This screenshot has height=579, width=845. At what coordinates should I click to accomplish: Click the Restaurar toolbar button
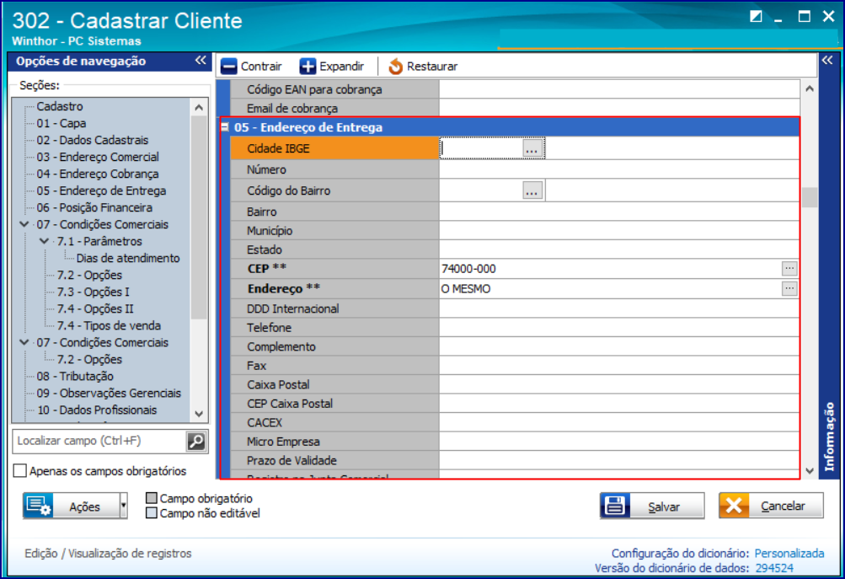[x=423, y=67]
